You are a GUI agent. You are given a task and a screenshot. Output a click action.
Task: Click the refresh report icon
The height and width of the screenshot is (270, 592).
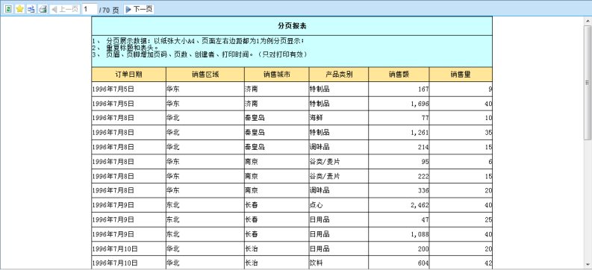(9, 9)
